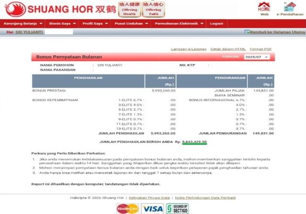Open the Permohonan Elektronik menu
The width and height of the screenshot is (306, 214).
point(178,23)
